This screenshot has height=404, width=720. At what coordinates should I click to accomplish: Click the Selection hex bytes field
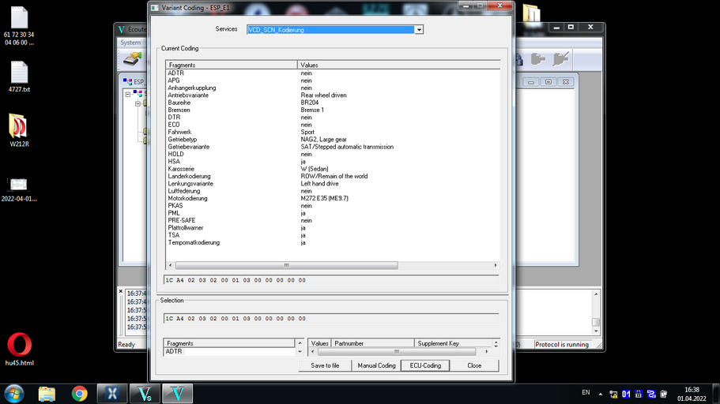click(331, 318)
